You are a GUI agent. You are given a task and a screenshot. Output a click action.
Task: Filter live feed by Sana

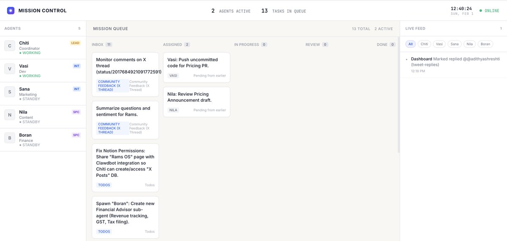click(454, 44)
